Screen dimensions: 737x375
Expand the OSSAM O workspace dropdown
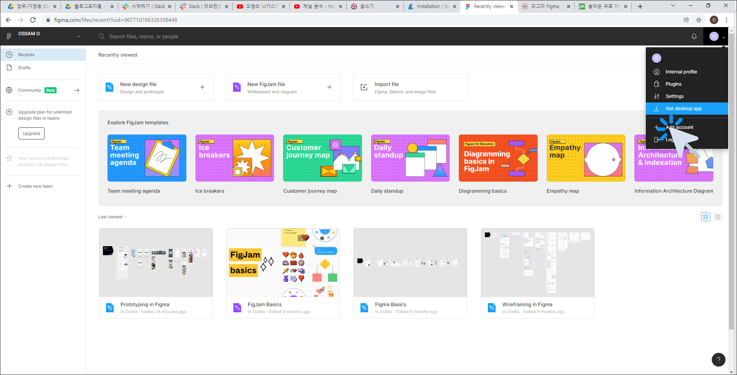pos(78,37)
